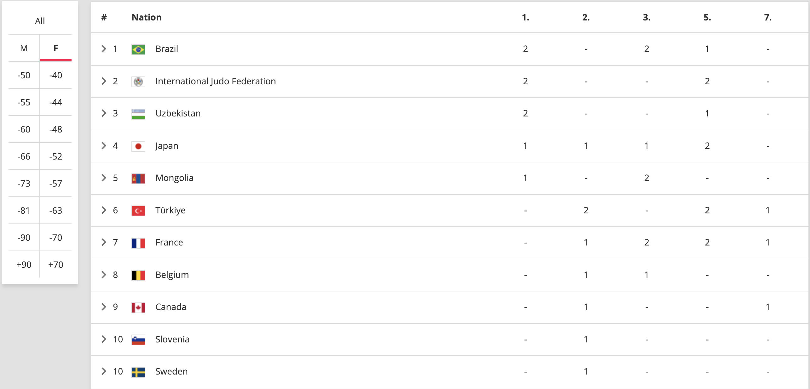Select the F gender tab
The height and width of the screenshot is (389, 810).
(x=56, y=48)
